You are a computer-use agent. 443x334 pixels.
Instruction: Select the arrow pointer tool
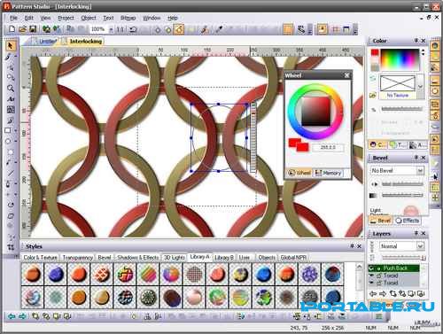[11, 46]
